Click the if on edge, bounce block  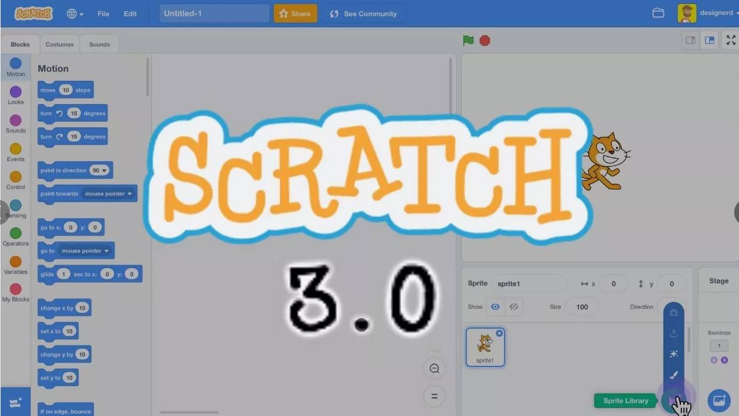[x=66, y=410]
